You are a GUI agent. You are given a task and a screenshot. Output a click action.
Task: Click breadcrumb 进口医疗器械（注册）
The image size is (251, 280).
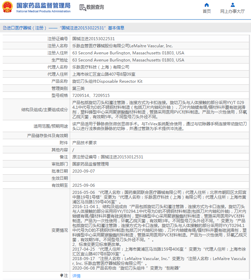click(27, 28)
